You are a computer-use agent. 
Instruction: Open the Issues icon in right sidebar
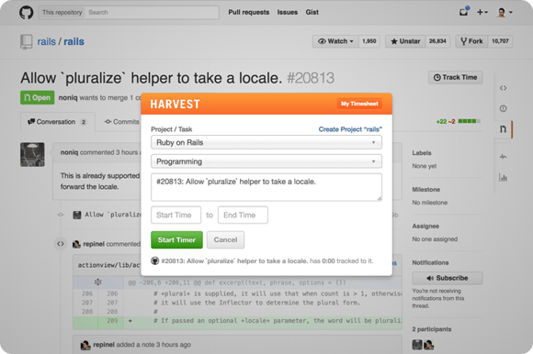point(503,108)
